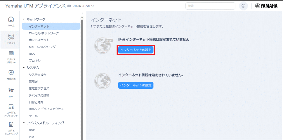Viewport: 283px width, 140px height.
Task: Select the Device icon in sidebar
Action: coord(11,37)
